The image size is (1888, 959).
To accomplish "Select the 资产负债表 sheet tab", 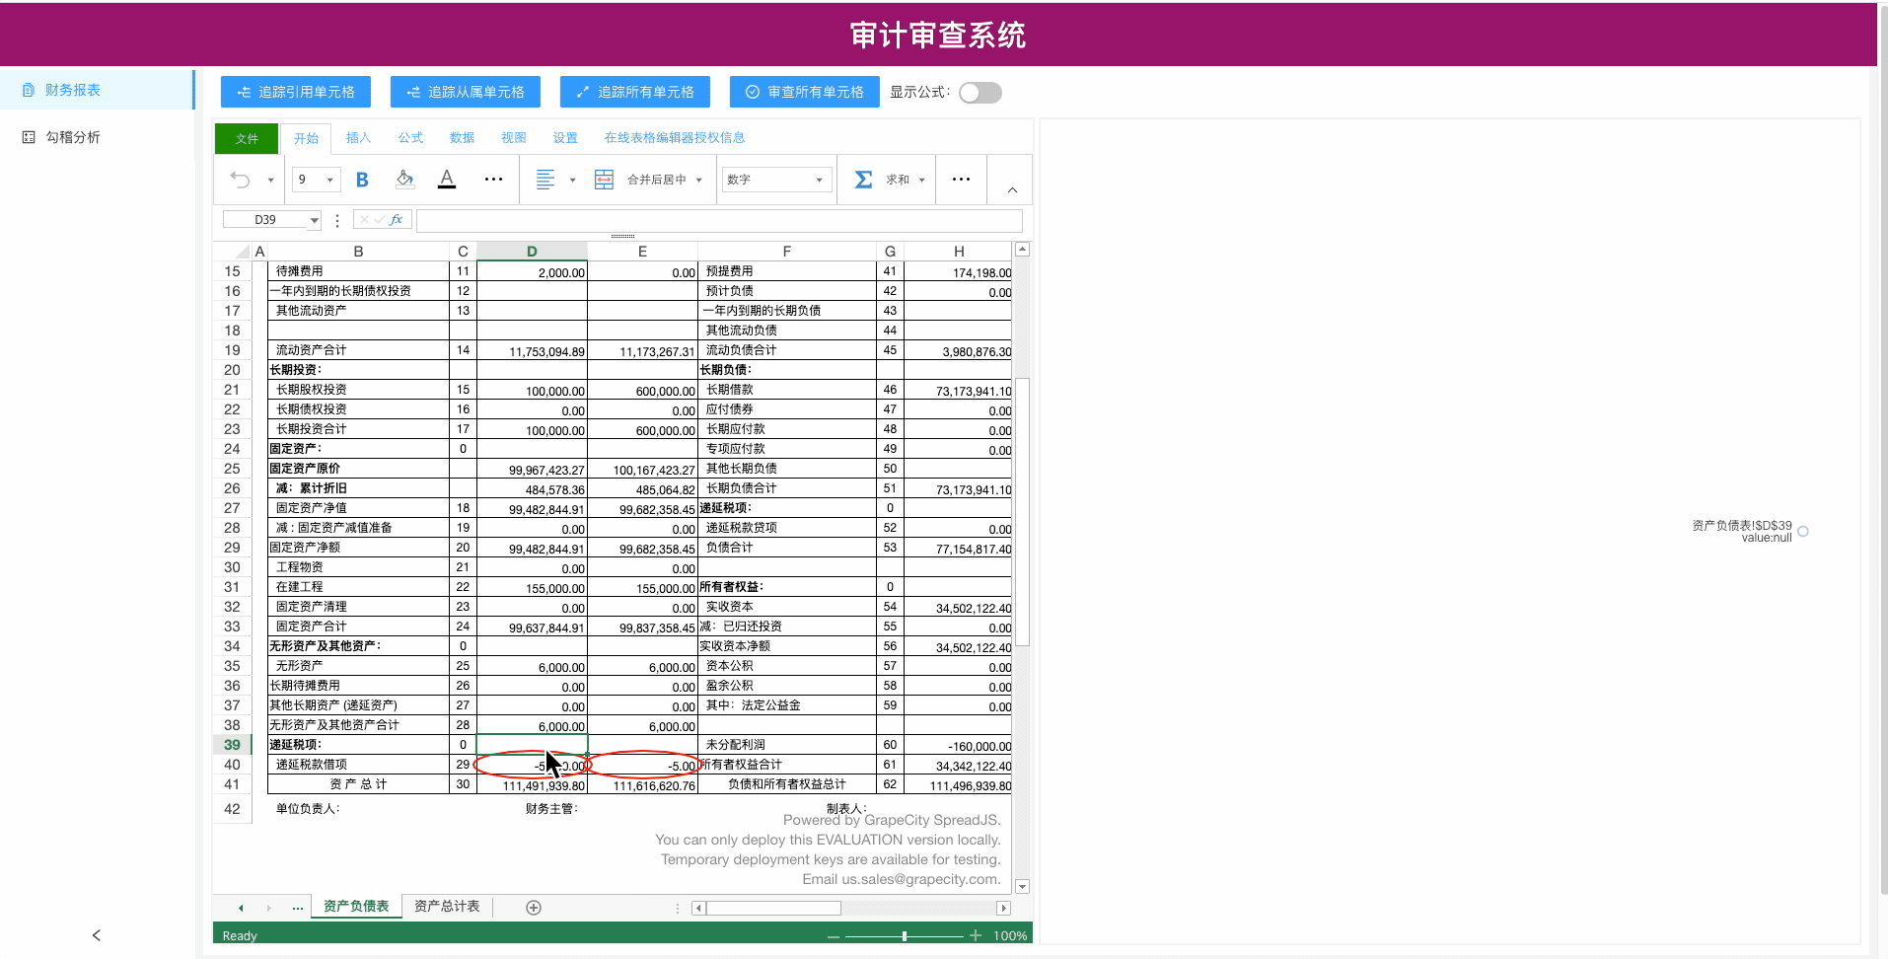I will pyautogui.click(x=356, y=907).
